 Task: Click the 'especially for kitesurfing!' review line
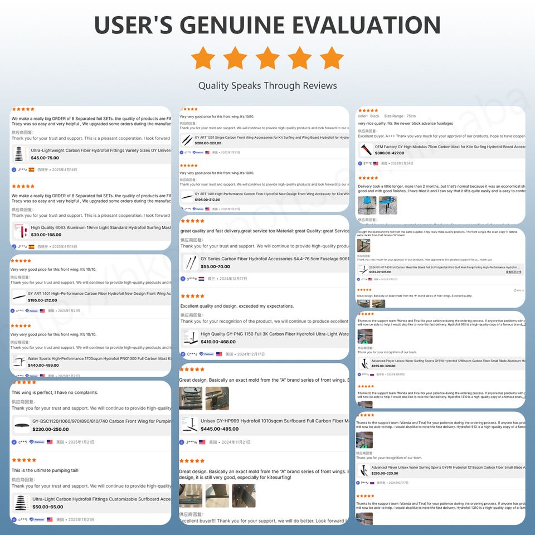coord(235,478)
